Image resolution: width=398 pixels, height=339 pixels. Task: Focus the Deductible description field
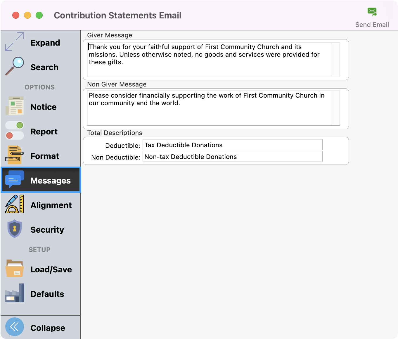[232, 145]
